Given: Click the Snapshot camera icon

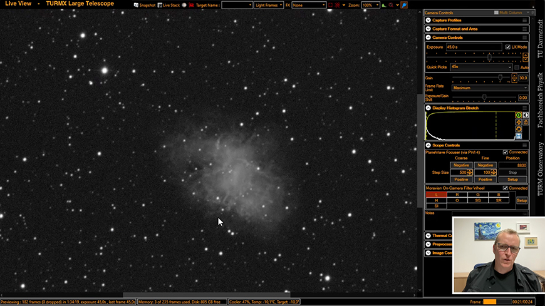Looking at the screenshot, I should click(136, 5).
